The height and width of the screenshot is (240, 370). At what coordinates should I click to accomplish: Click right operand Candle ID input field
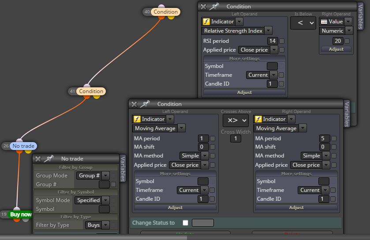point(324,199)
